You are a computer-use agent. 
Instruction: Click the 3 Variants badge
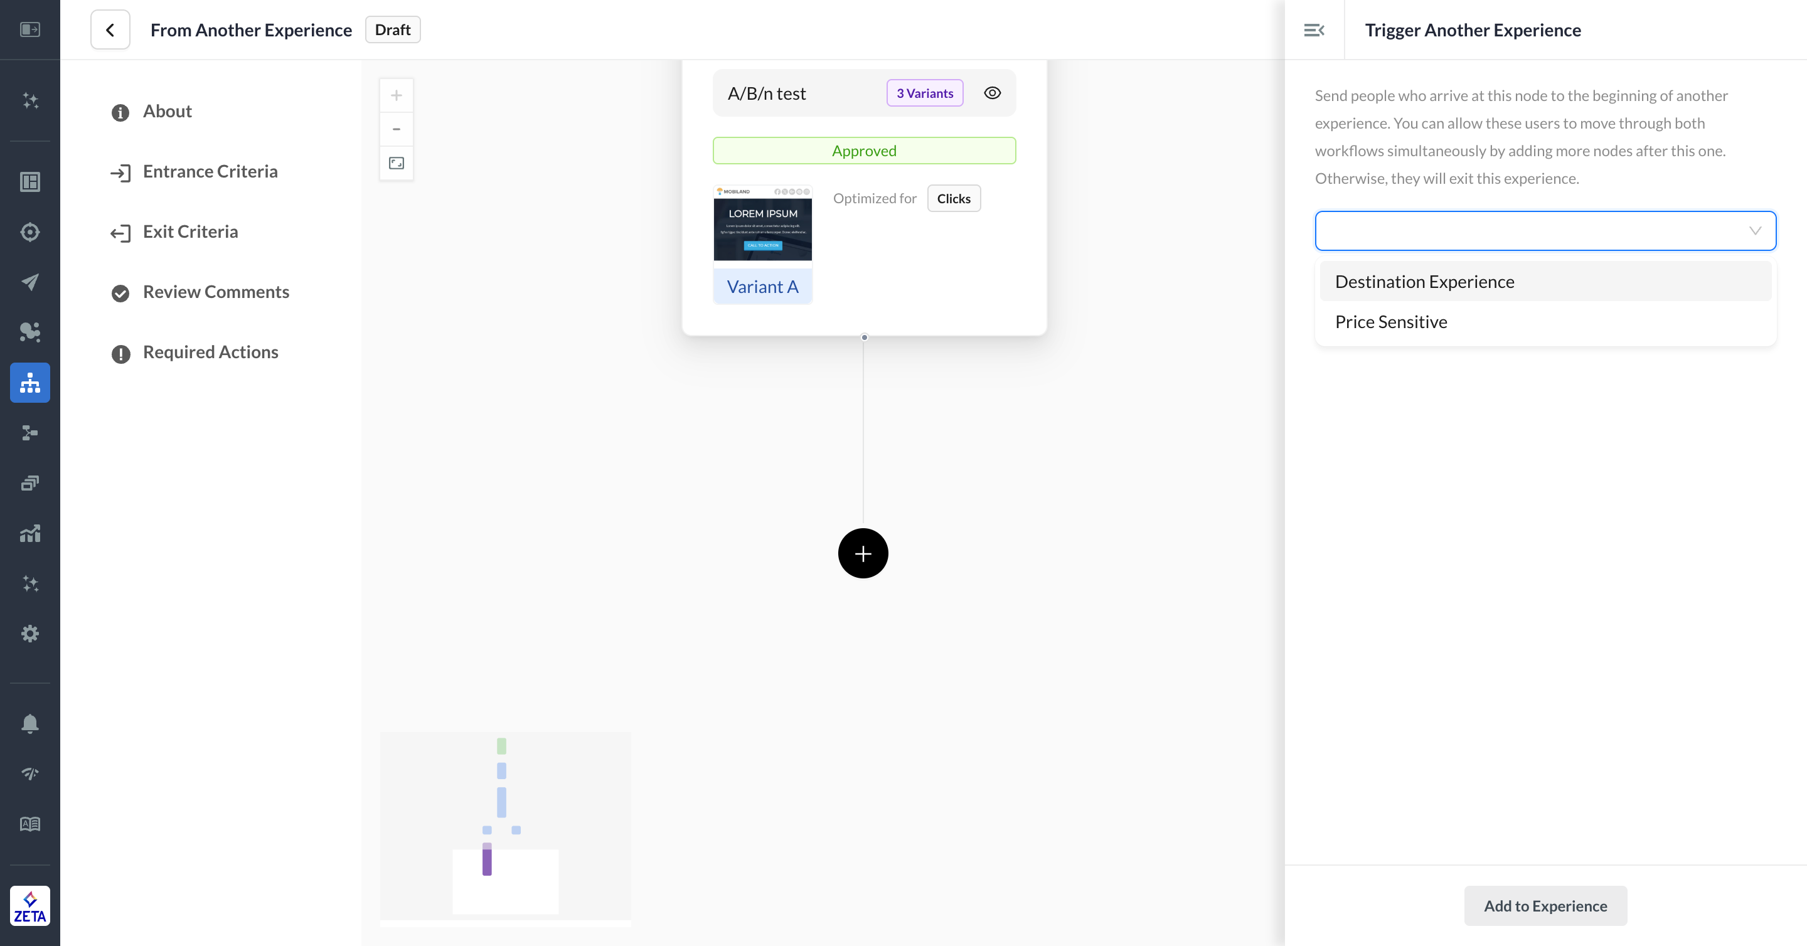pos(925,93)
